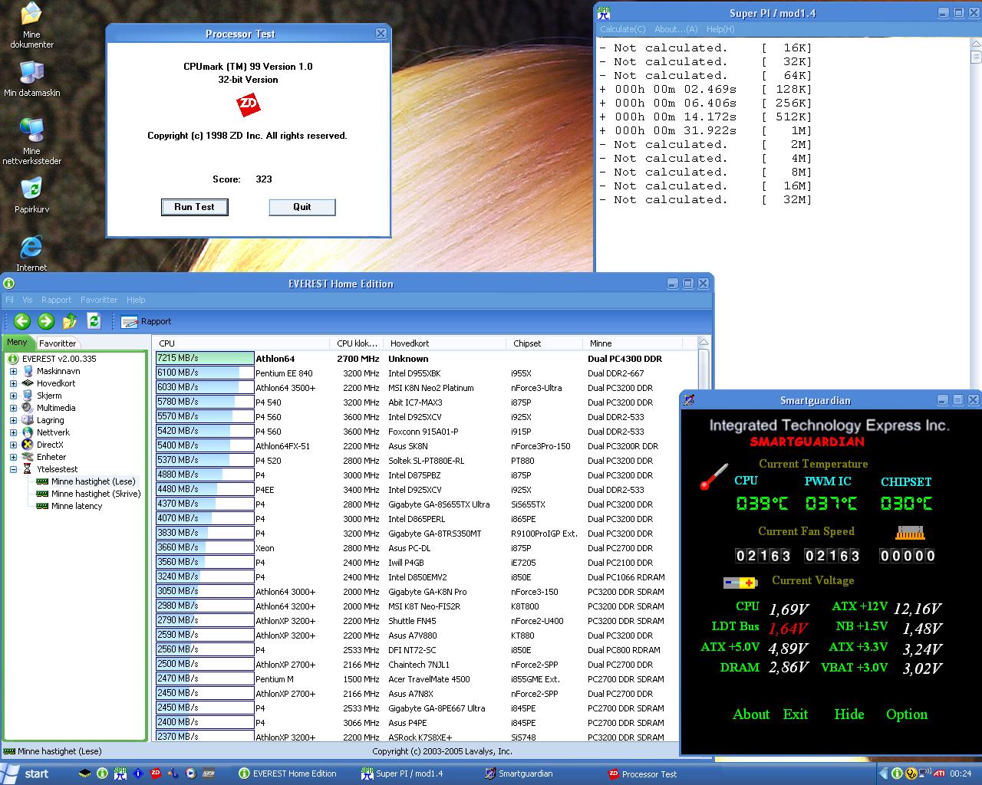Collapse the Ytelsestest tree node
This screenshot has height=785, width=982.
13,469
